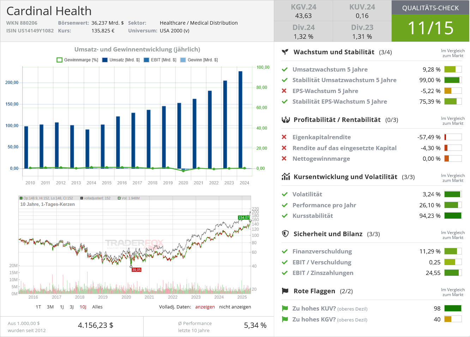Click the Vol: 1.948M chart label
This screenshot has width=470, height=337.
pos(129,198)
